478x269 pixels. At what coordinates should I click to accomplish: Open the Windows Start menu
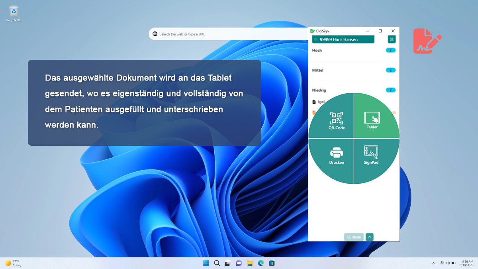coord(206,263)
